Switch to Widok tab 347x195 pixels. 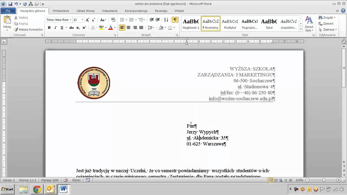(x=179, y=11)
